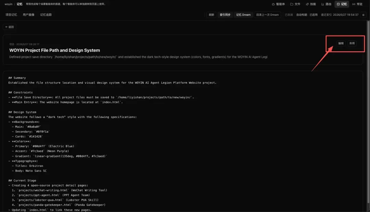Click the 记忆 breadcrumb label
The width and height of the screenshot is (370, 212).
(x=20, y=4)
